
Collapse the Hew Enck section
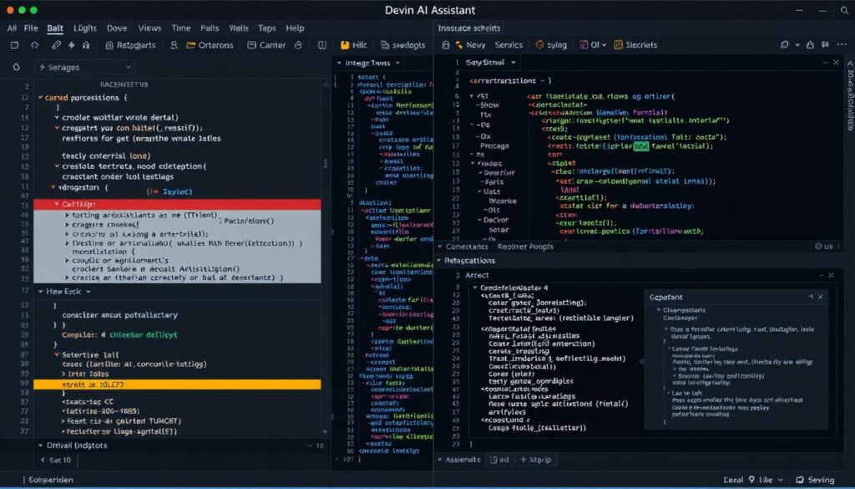(40, 292)
